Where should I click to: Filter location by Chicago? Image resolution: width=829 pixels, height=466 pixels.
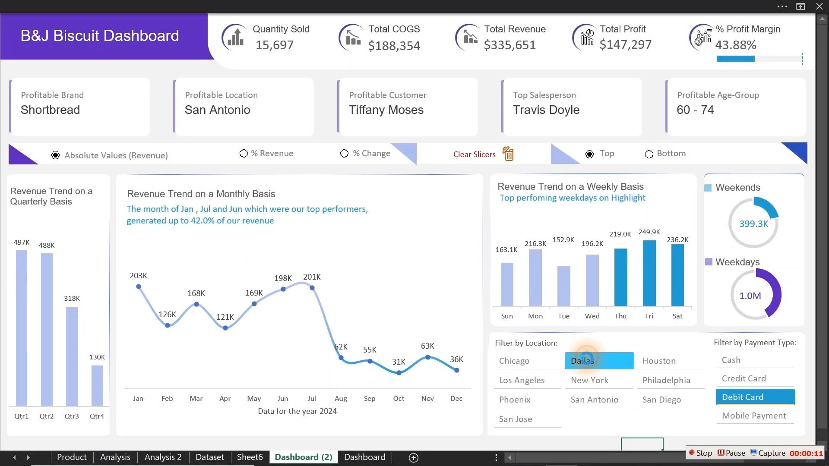[x=527, y=361]
